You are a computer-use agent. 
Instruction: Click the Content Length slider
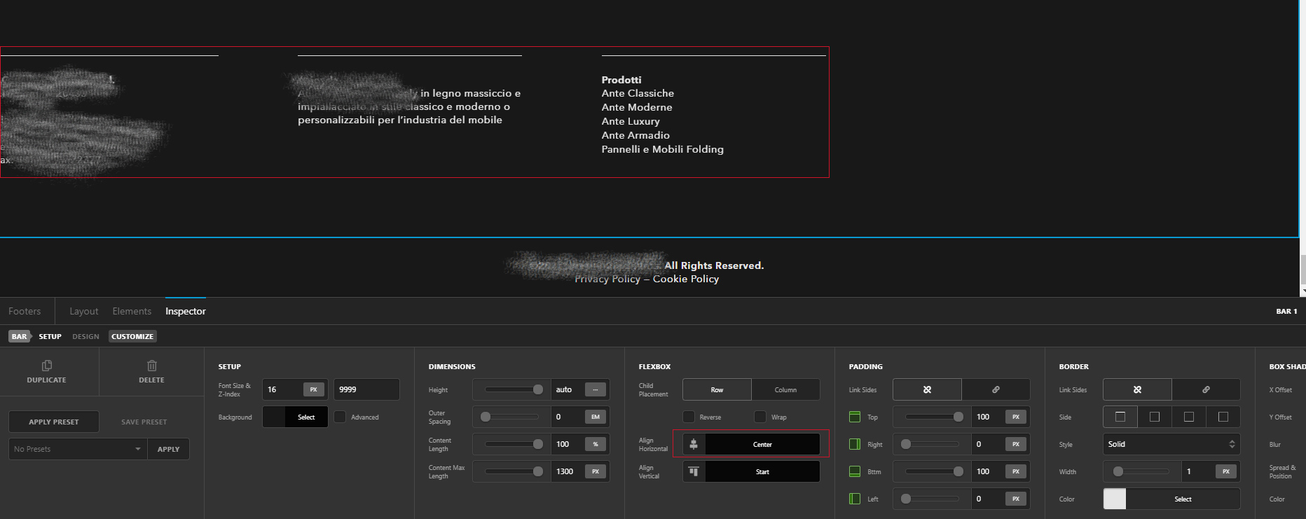tap(512, 444)
